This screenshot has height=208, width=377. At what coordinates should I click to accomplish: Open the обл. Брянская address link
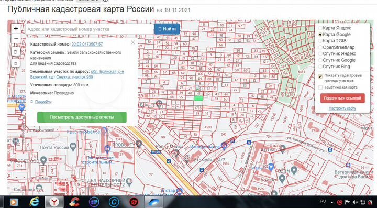point(77,74)
